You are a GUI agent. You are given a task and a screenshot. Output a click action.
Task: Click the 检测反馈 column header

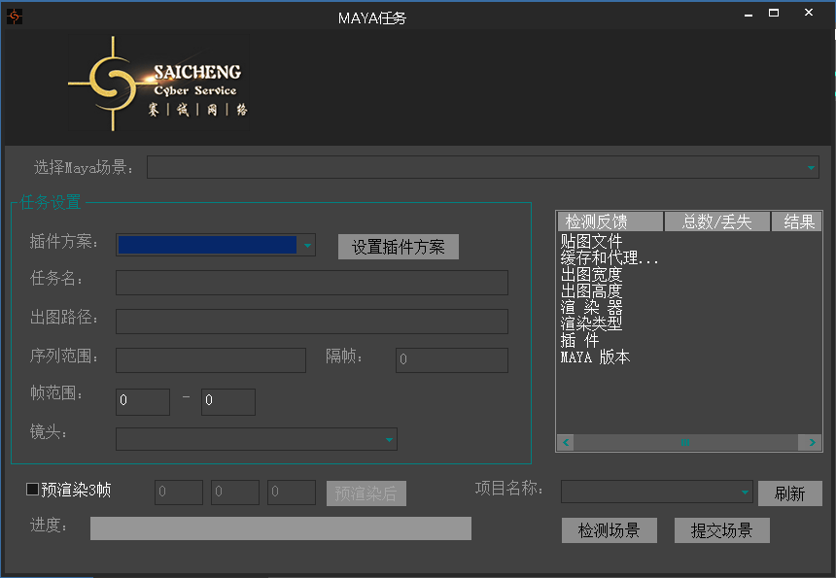pyautogui.click(x=610, y=221)
